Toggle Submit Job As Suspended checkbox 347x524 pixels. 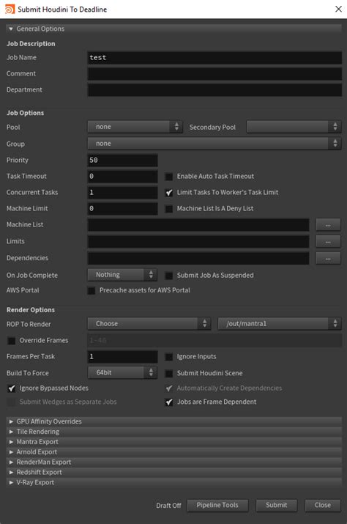(x=169, y=276)
